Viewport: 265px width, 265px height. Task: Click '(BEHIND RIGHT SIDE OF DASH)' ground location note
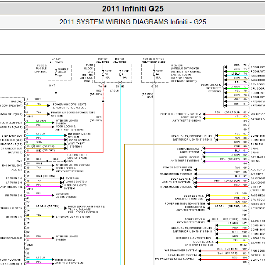(77, 156)
